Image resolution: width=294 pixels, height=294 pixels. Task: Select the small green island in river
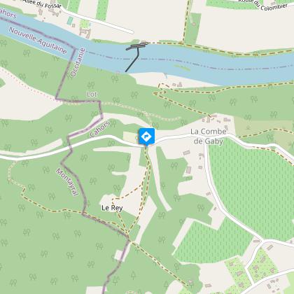[182, 68]
